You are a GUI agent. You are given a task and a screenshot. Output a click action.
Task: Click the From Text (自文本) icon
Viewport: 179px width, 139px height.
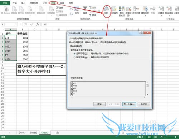click(21, 10)
